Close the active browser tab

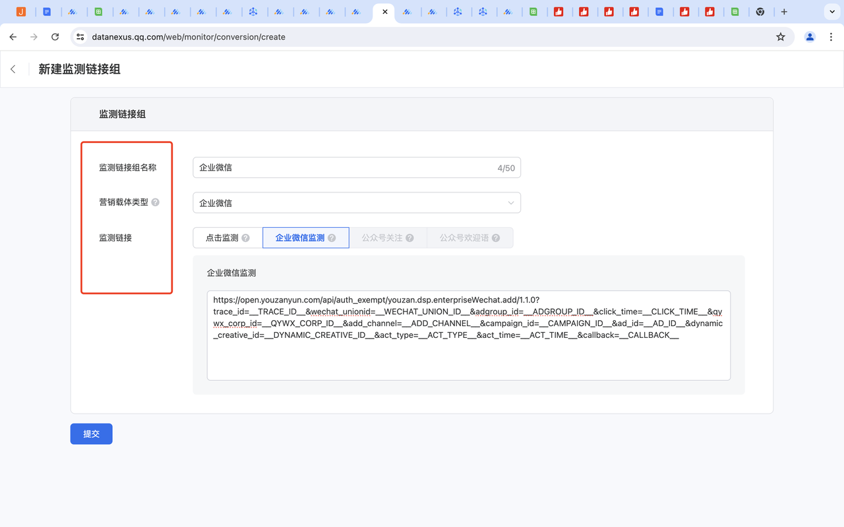385,12
